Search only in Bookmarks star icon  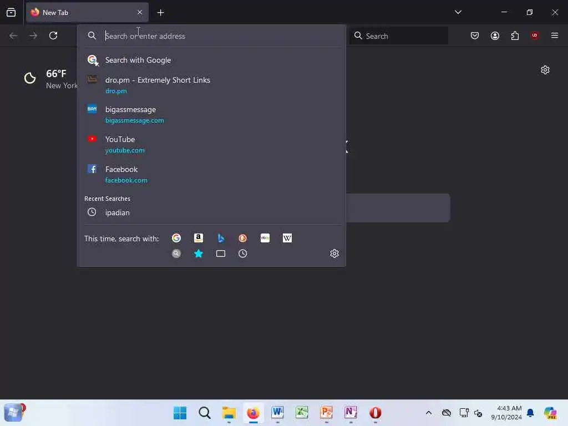(199, 253)
